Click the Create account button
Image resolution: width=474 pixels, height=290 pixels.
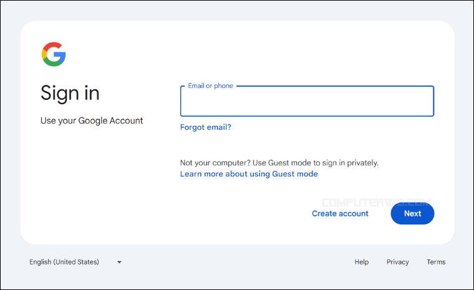click(x=340, y=213)
